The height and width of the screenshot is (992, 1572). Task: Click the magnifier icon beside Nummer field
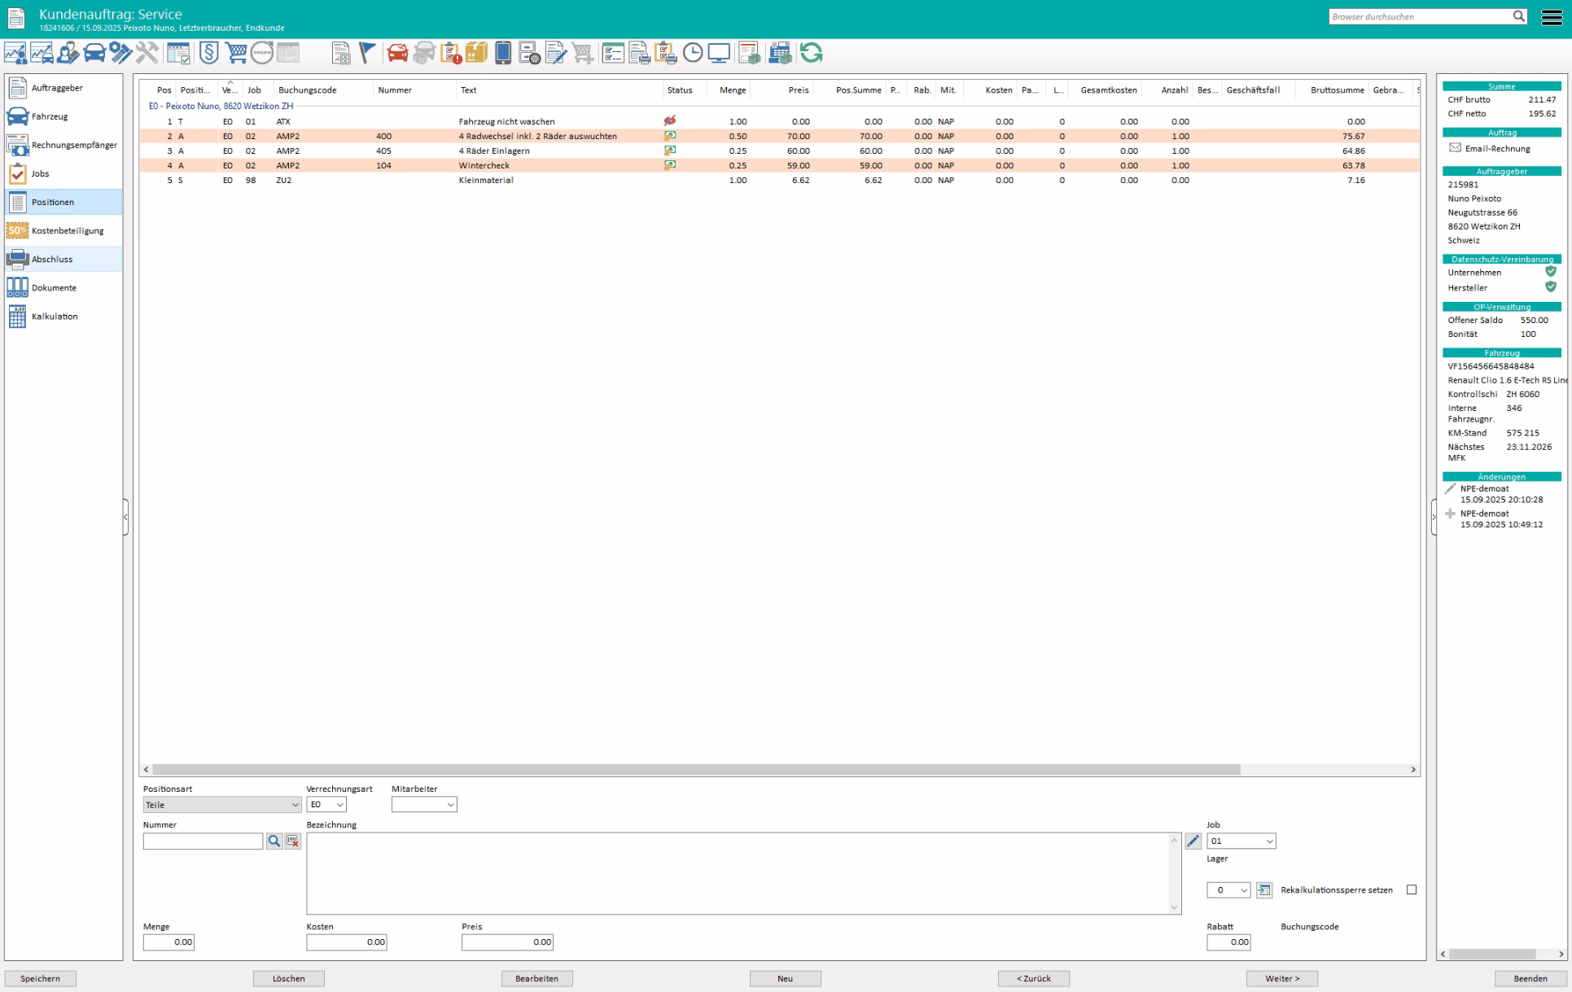click(x=274, y=841)
